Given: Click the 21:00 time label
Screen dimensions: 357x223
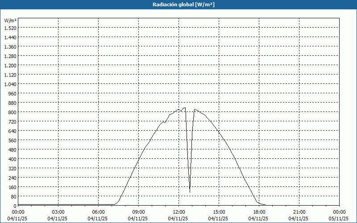Looking at the screenshot, I should [299, 212].
